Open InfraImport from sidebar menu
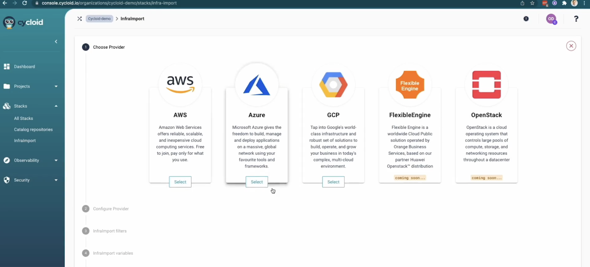This screenshot has height=267, width=590. tap(25, 141)
